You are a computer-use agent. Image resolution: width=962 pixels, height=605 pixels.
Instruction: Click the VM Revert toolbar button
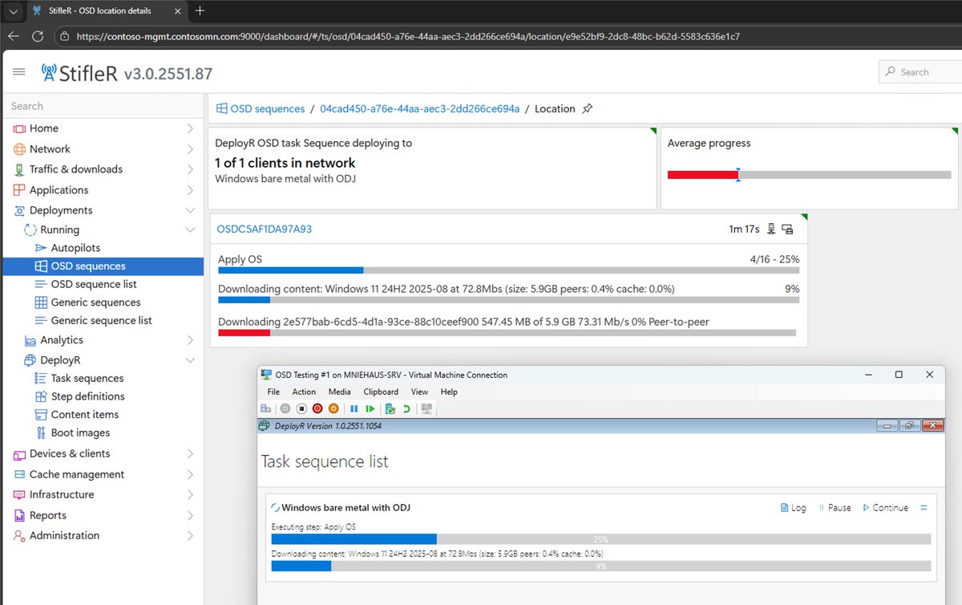406,408
